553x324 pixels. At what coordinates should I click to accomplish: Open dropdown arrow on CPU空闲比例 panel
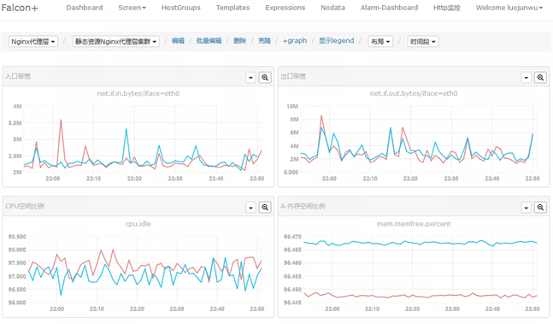click(x=250, y=207)
